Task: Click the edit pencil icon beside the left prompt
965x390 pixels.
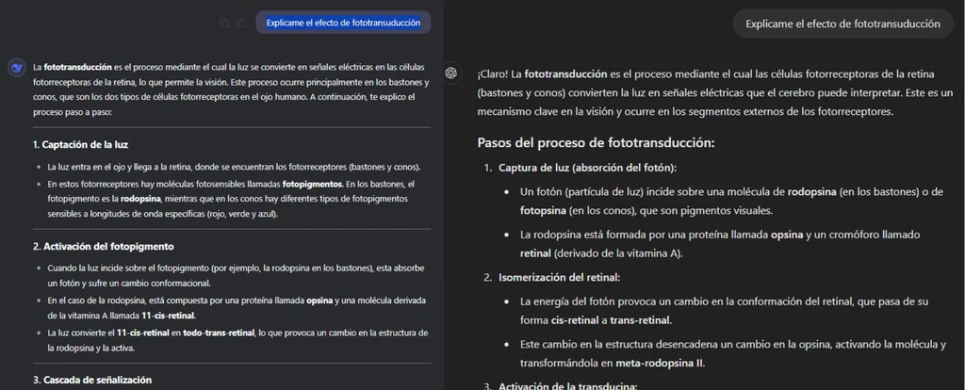Action: 242,23
